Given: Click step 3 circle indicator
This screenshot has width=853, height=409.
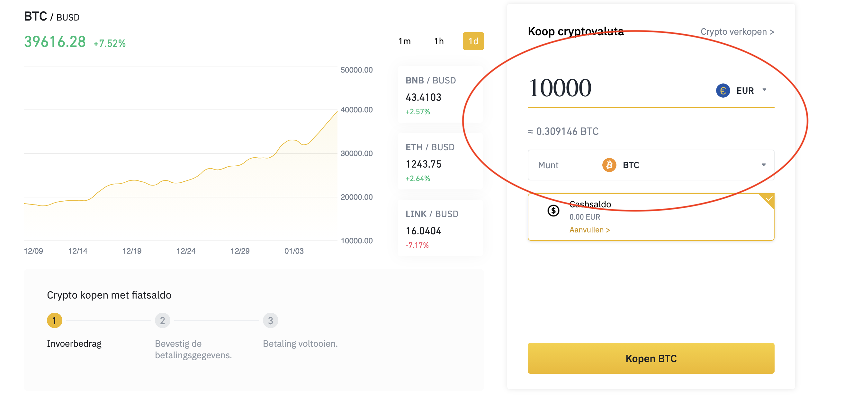Looking at the screenshot, I should click(271, 320).
